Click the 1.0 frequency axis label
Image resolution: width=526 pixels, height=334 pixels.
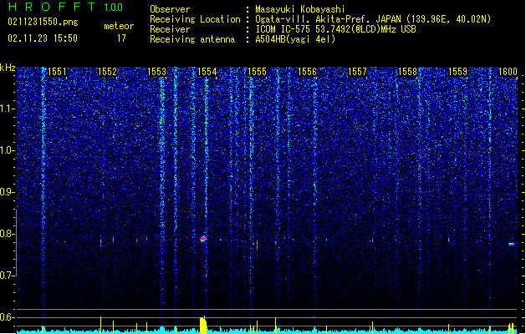point(8,150)
